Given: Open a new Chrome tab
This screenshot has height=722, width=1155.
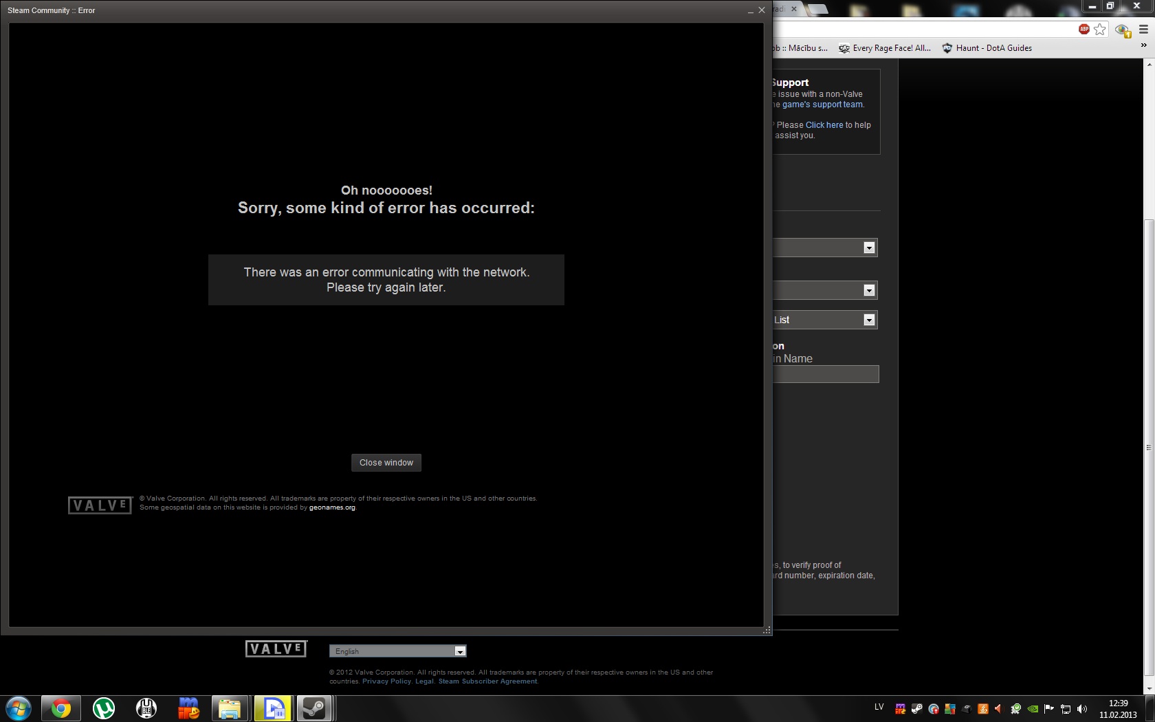Looking at the screenshot, I should [x=817, y=9].
